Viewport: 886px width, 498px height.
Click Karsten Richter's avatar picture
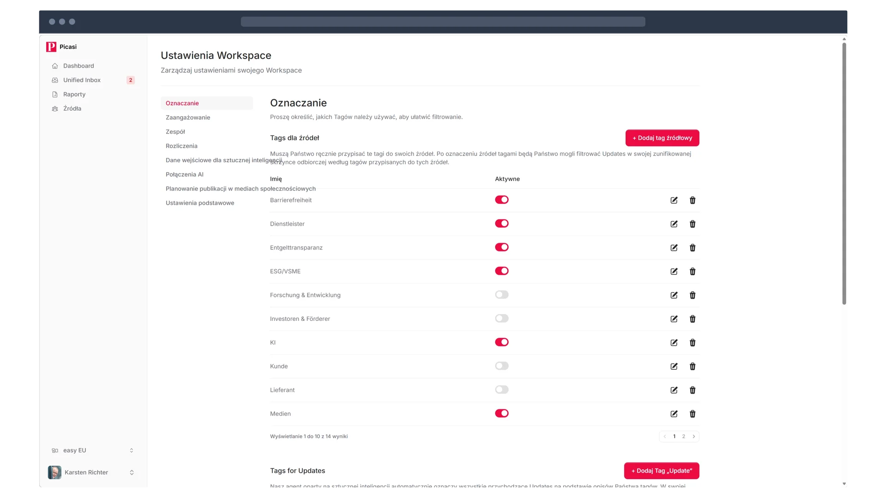[54, 473]
